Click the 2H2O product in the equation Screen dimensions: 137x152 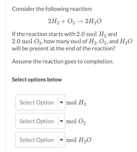coord(93,21)
